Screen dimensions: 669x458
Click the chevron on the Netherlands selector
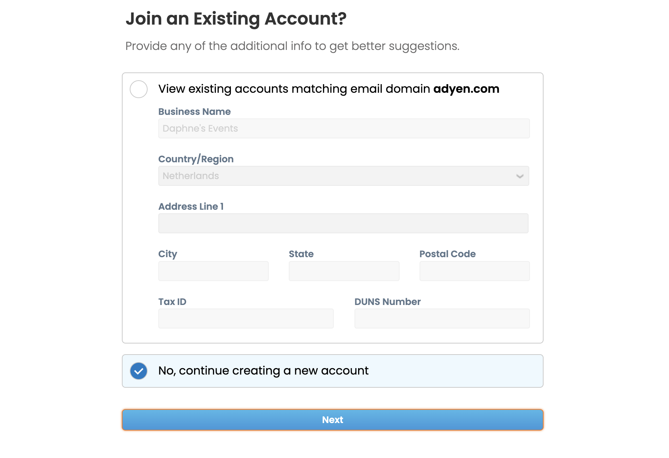tap(520, 176)
